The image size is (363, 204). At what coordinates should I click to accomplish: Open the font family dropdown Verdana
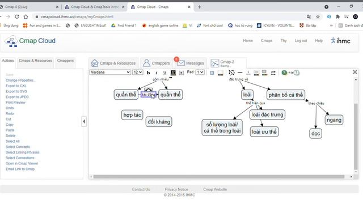pos(110,72)
